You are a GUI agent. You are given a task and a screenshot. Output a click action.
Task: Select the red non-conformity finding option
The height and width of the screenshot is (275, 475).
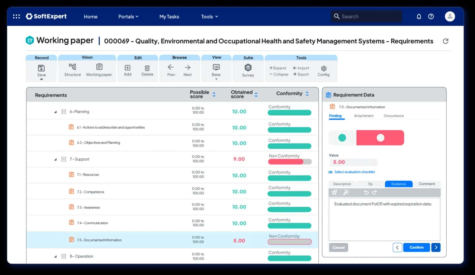tap(380, 138)
